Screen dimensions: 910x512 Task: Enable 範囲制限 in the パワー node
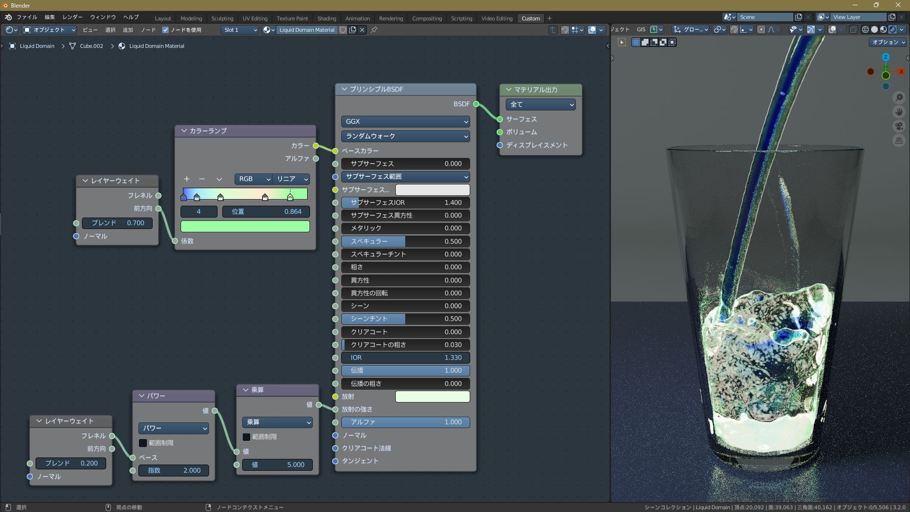143,443
